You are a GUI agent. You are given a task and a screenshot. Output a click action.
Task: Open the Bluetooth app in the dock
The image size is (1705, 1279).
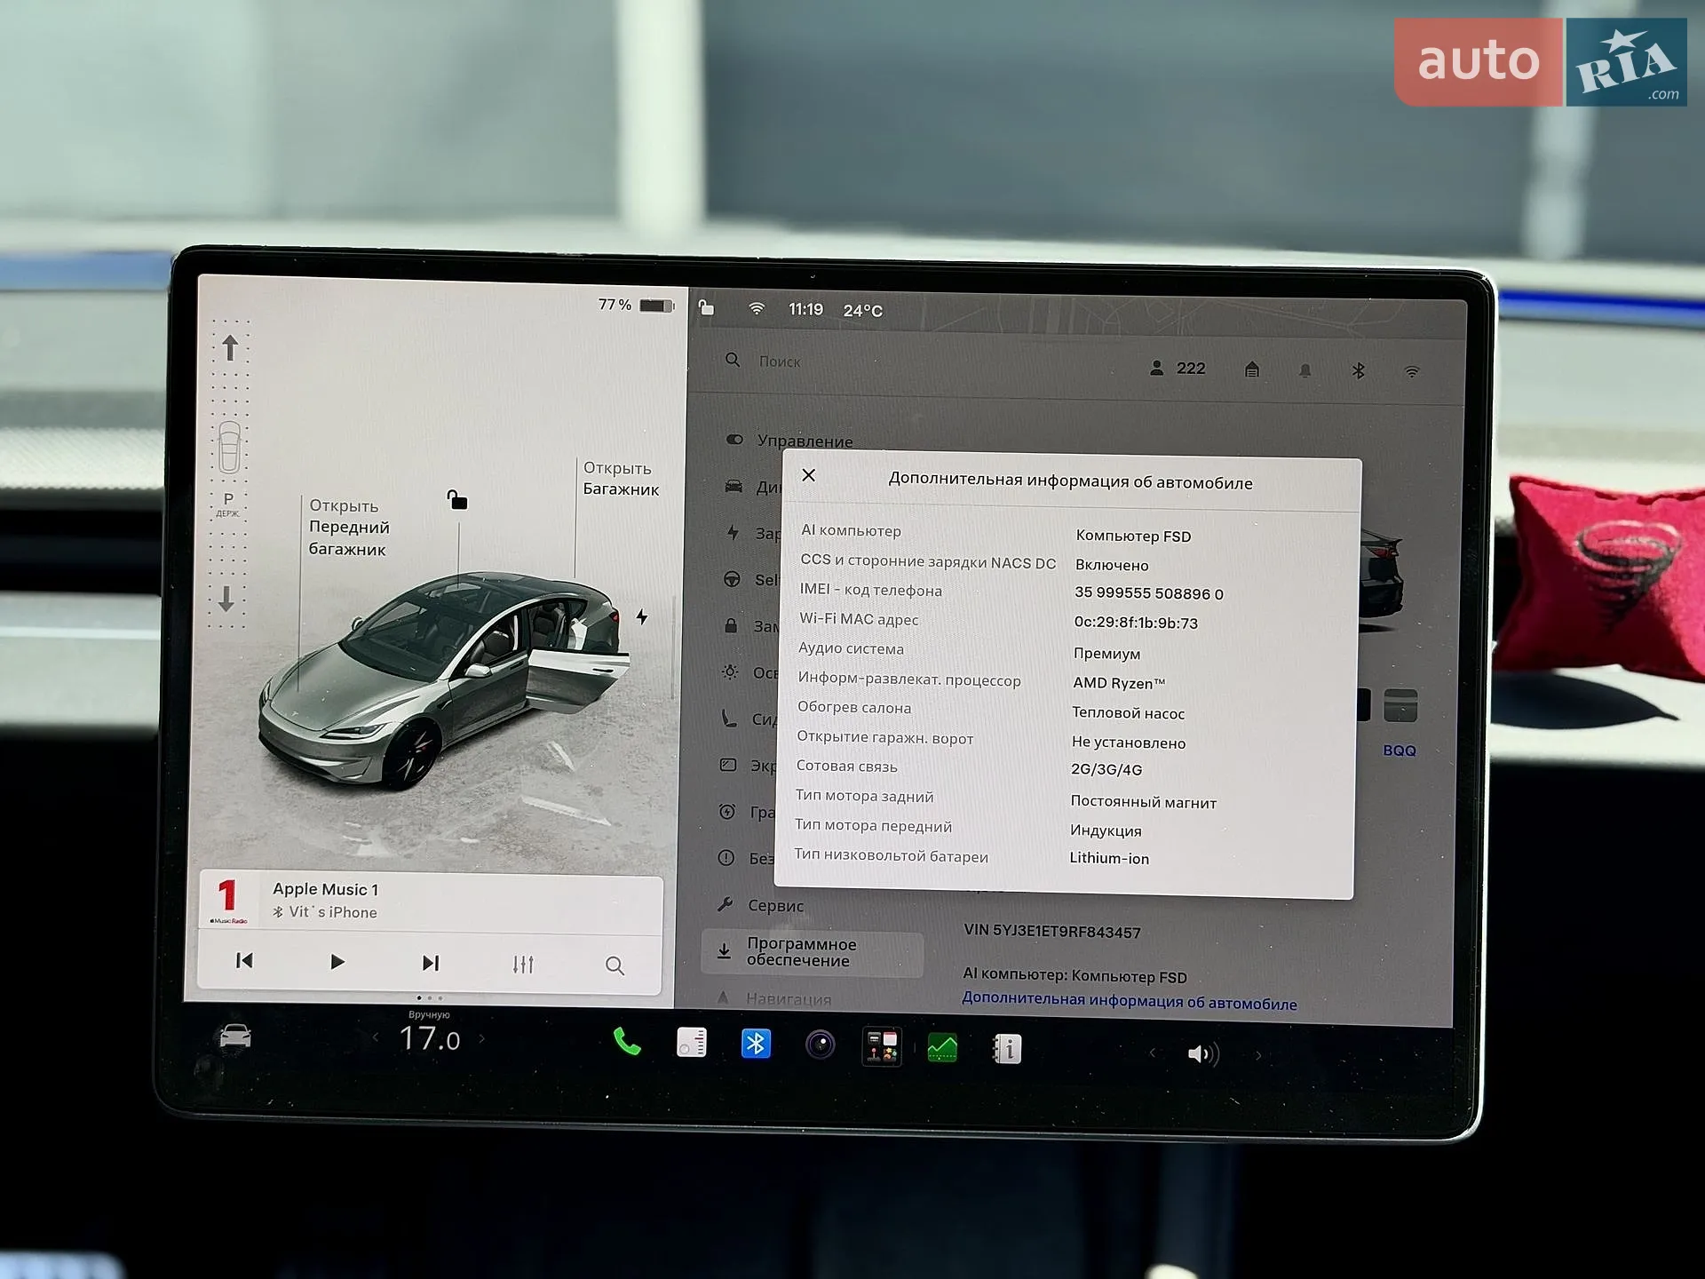(756, 1044)
